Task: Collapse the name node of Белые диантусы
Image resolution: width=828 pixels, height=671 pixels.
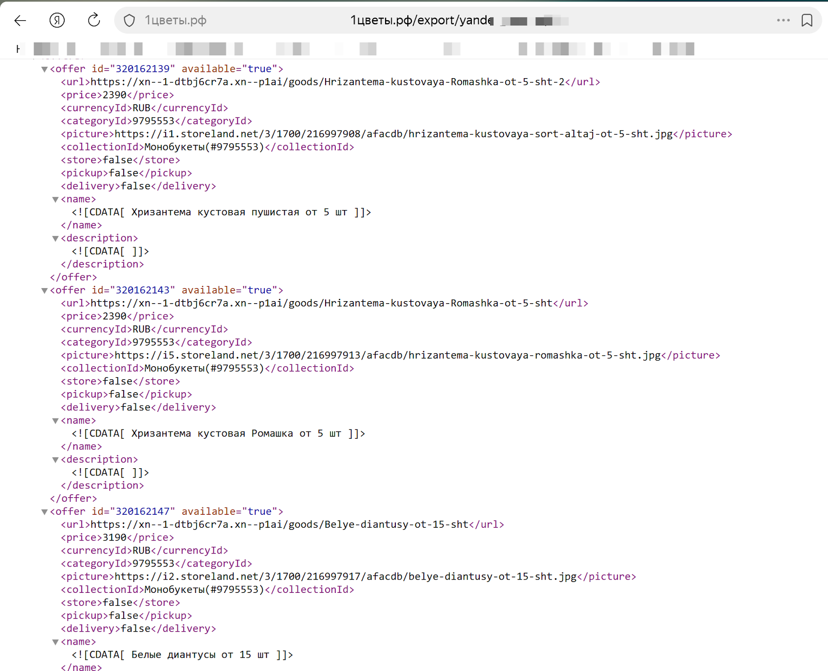Action: [55, 643]
